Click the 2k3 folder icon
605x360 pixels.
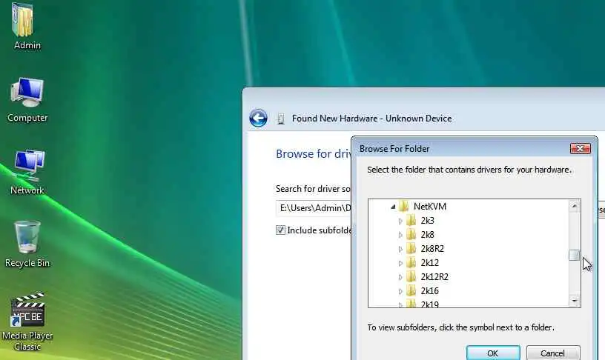pos(411,221)
